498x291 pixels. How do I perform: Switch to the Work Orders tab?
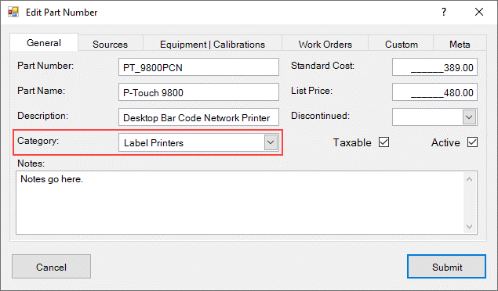325,44
